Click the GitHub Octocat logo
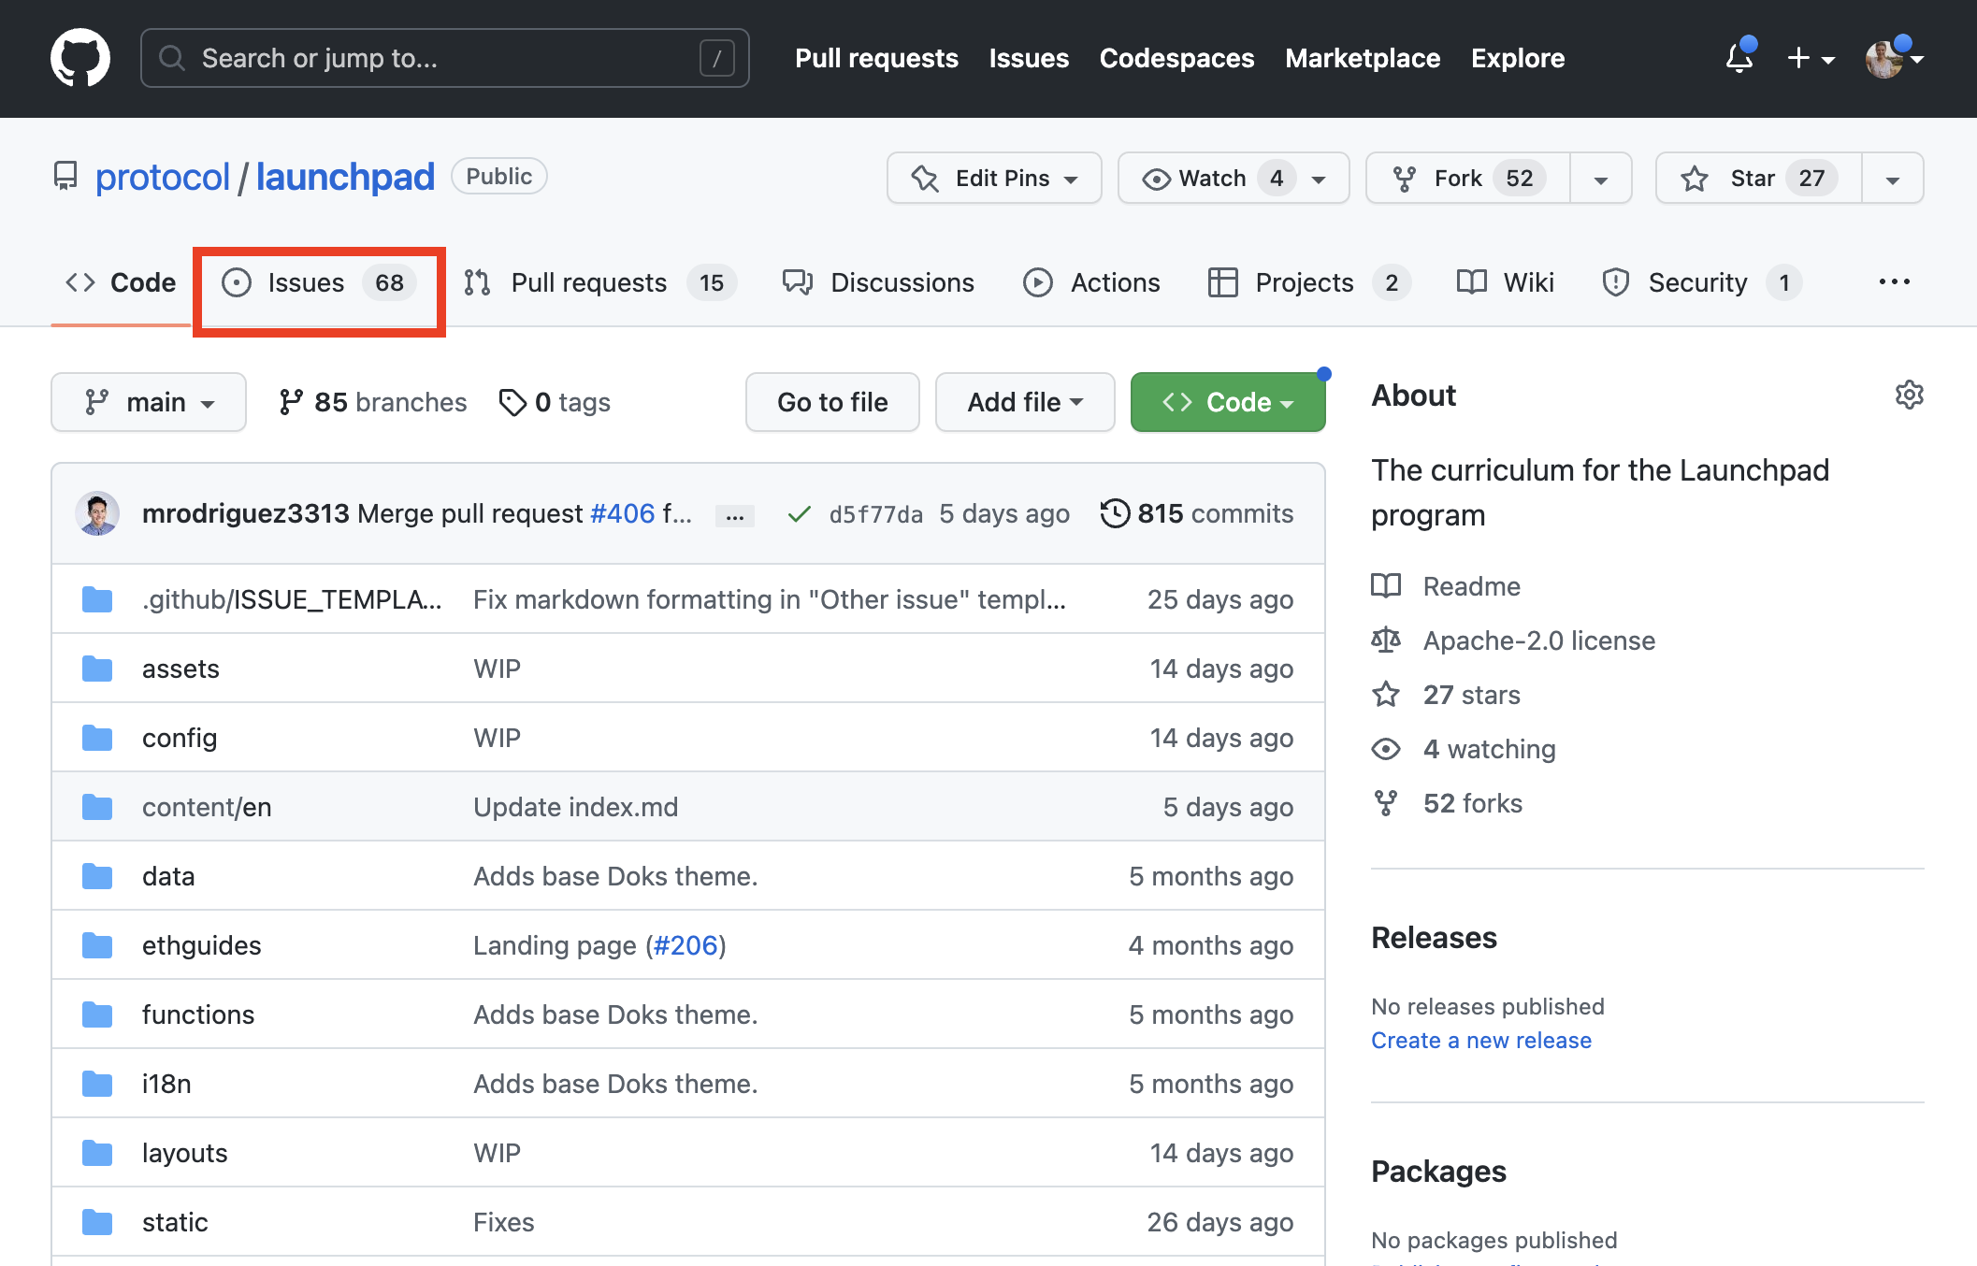The width and height of the screenshot is (1977, 1266). [x=80, y=58]
